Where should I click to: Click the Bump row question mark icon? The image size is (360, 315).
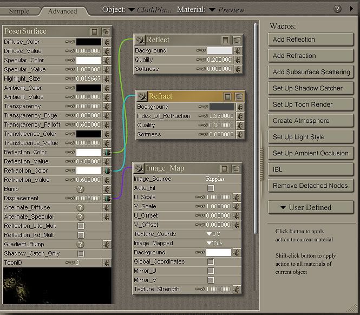80,189
